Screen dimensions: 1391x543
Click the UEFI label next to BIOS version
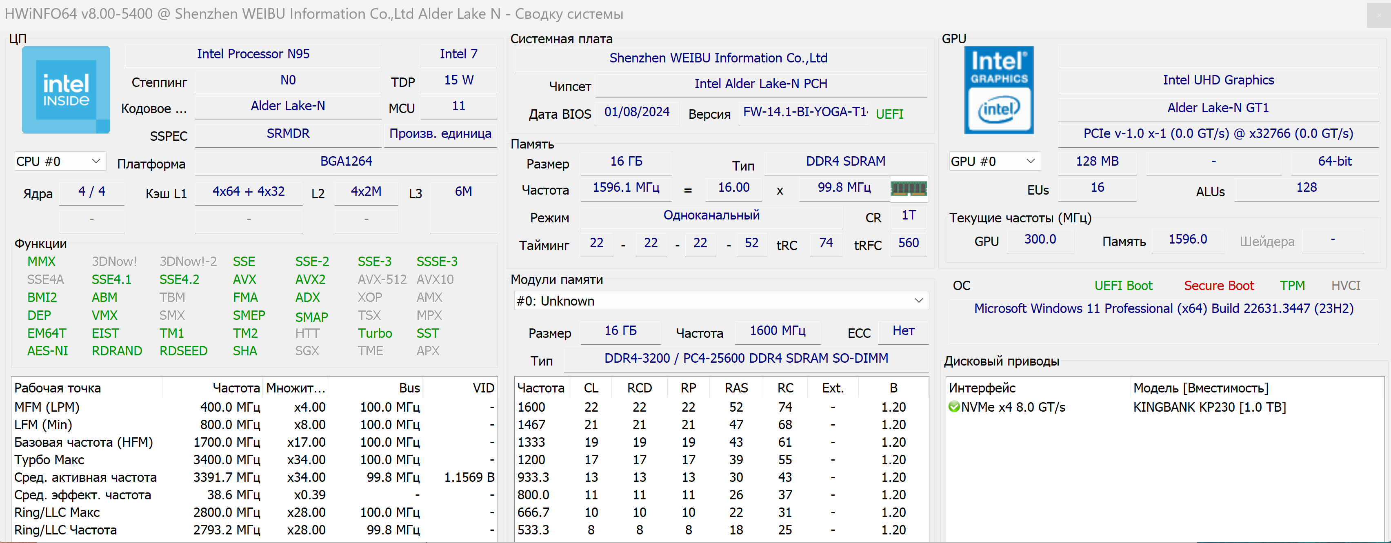(x=889, y=114)
